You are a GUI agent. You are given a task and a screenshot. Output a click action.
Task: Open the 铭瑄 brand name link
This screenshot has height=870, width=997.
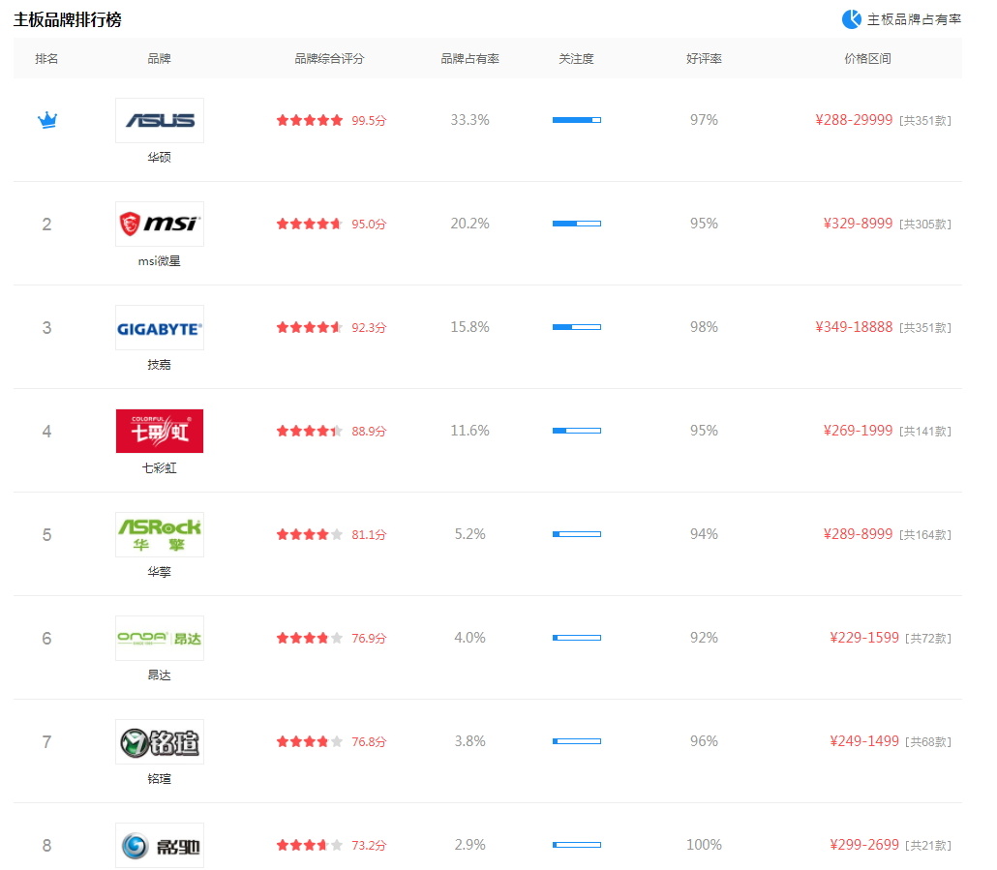[159, 778]
